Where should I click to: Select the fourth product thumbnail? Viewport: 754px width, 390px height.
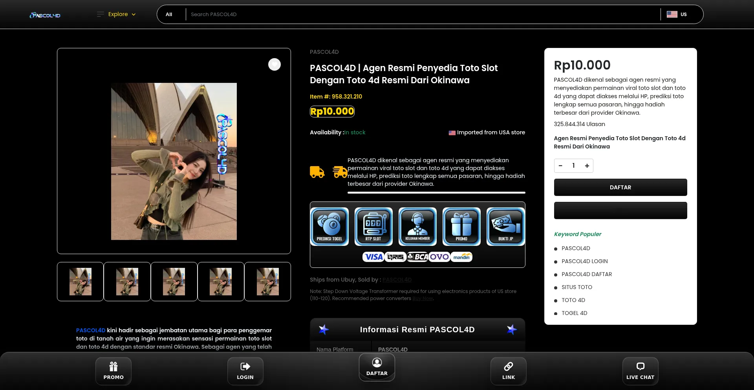[221, 282]
